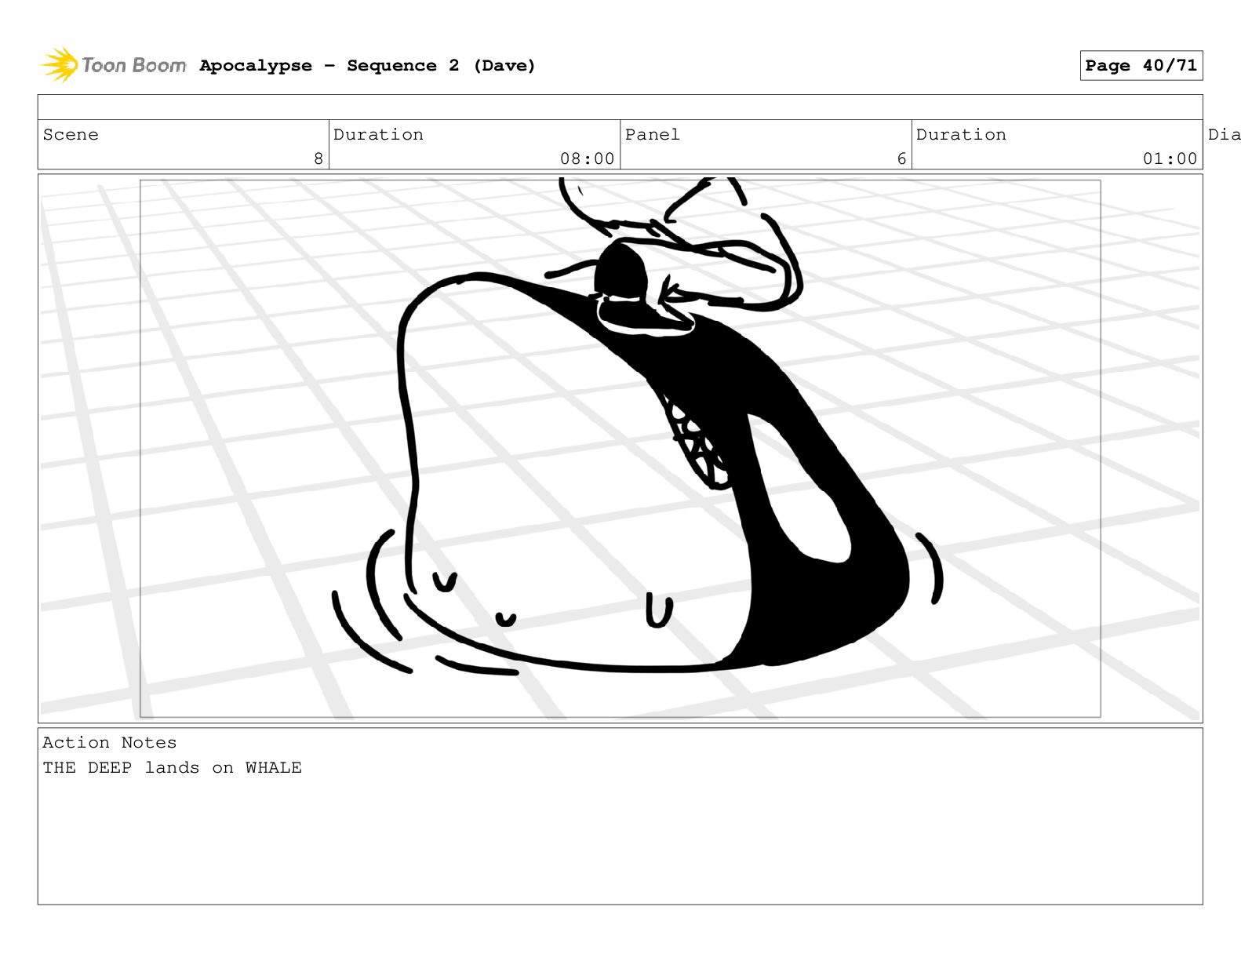Click the 'Scene' header label
1241x961 pixels.
(x=71, y=135)
